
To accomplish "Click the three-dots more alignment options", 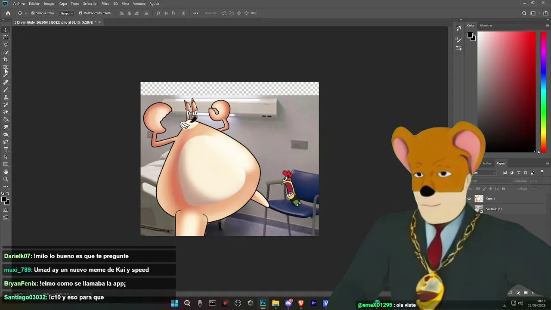I will pyautogui.click(x=196, y=13).
